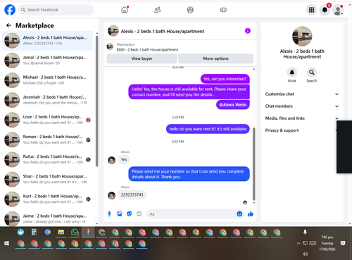Image resolution: width=352 pixels, height=260 pixels.
Task: Click the message containing 2292353743
Action: click(132, 194)
